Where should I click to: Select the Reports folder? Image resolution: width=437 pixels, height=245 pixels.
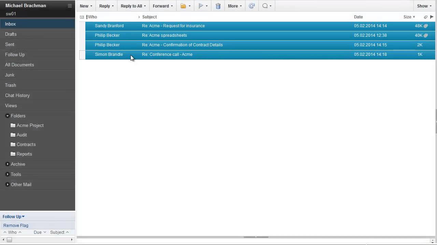pos(24,154)
